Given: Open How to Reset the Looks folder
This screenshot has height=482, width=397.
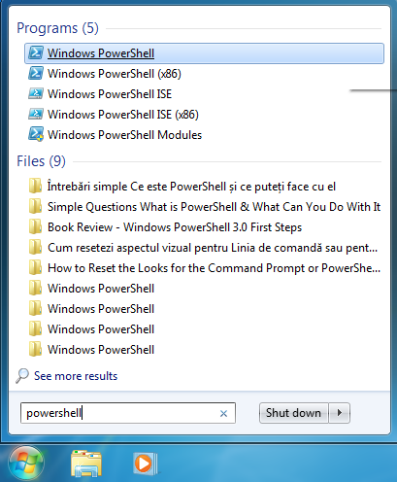Looking at the screenshot, I should (204, 268).
